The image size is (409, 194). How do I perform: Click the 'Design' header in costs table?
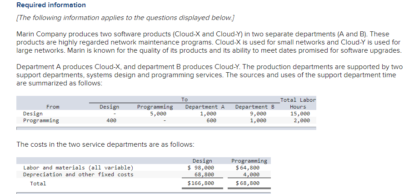pos(202,161)
